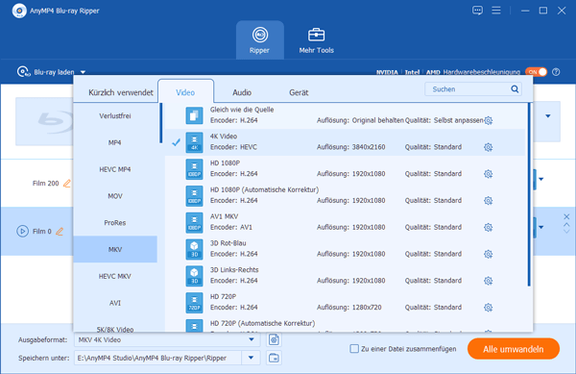Switch to the Gerät format tab
The width and height of the screenshot is (576, 374).
point(299,92)
